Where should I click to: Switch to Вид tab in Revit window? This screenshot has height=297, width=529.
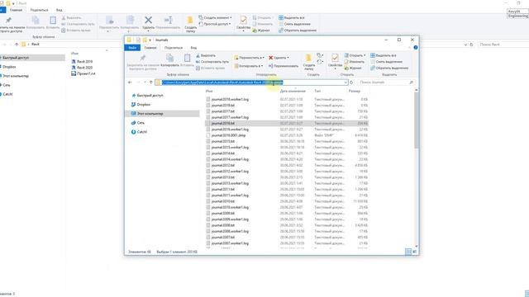(59, 10)
